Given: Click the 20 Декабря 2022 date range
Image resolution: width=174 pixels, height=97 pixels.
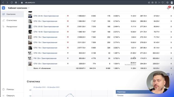Looking at the screenshot, I should (x=46, y=87).
